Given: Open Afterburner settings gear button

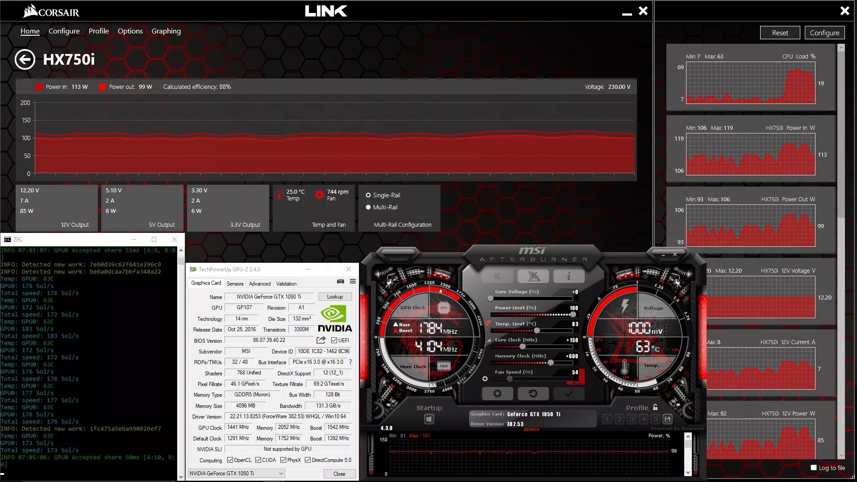Looking at the screenshot, I should (x=497, y=394).
